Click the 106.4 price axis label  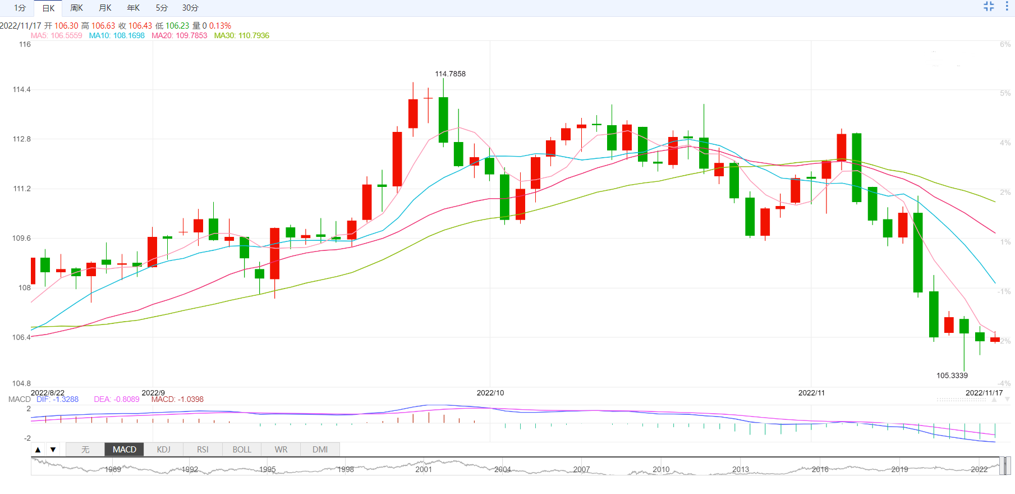coord(22,337)
